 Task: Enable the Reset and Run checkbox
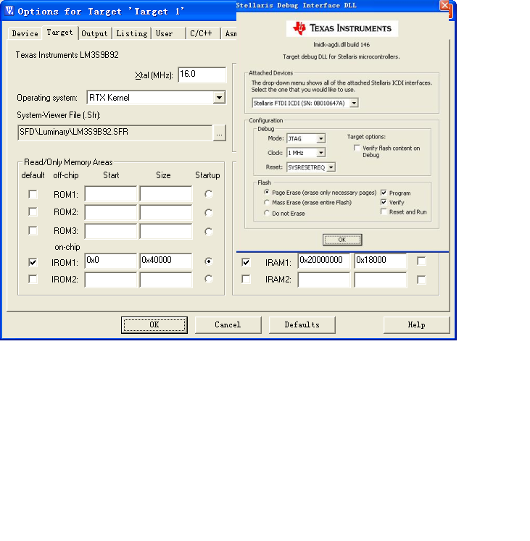point(384,211)
